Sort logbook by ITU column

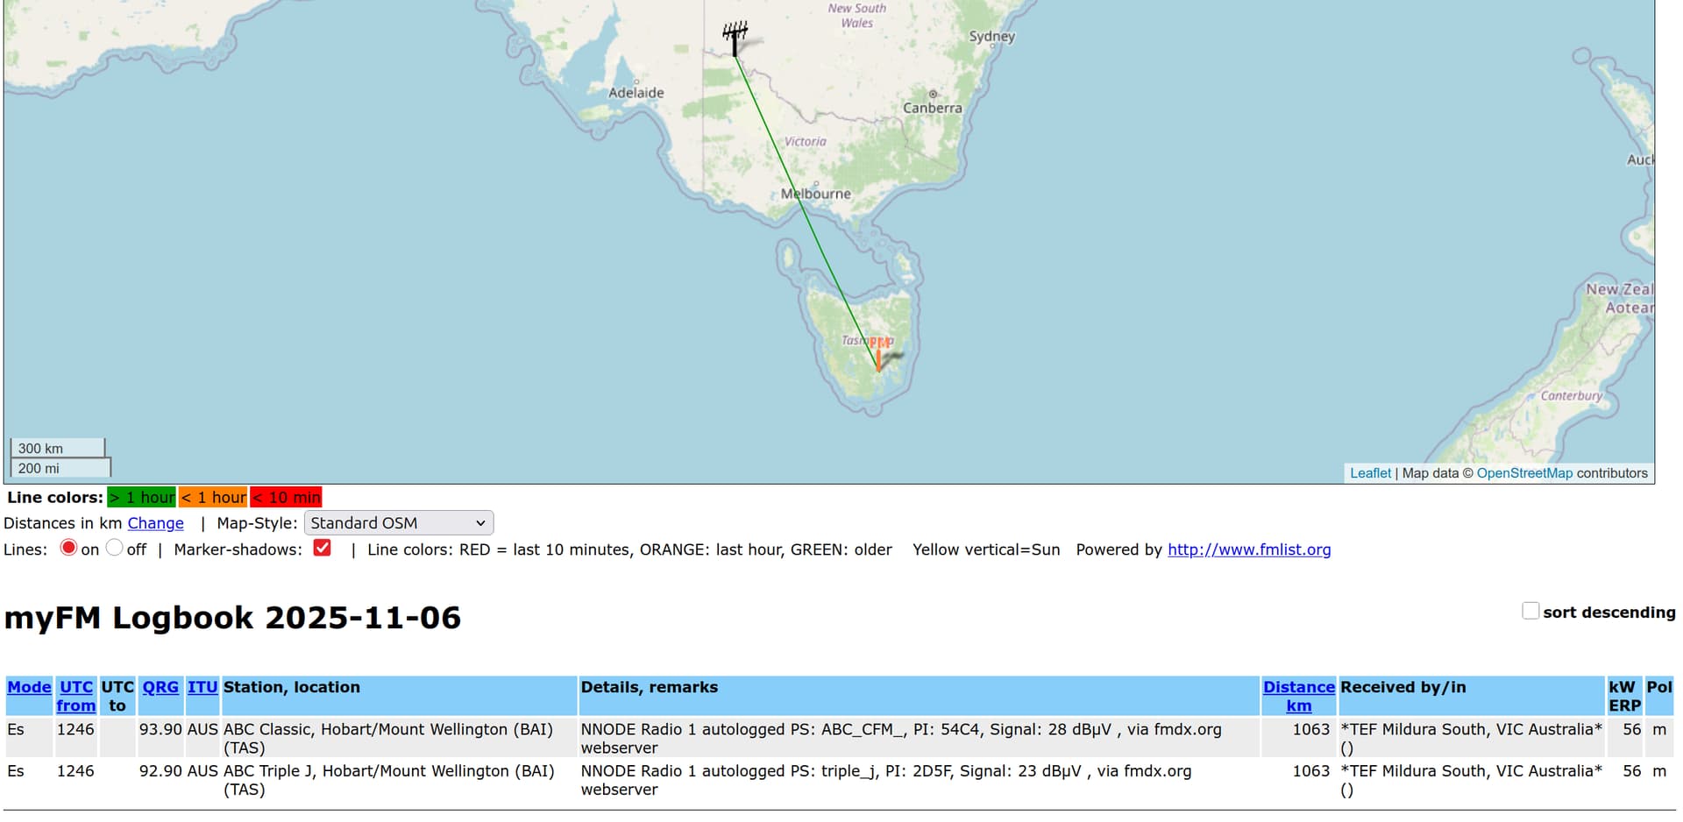pyautogui.click(x=202, y=687)
